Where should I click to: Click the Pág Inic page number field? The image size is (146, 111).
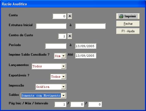tap(60, 104)
